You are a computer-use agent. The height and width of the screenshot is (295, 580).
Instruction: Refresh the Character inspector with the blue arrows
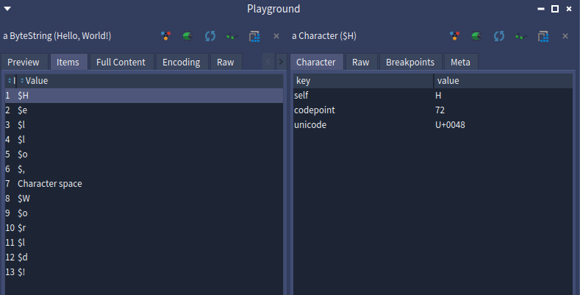pos(499,36)
